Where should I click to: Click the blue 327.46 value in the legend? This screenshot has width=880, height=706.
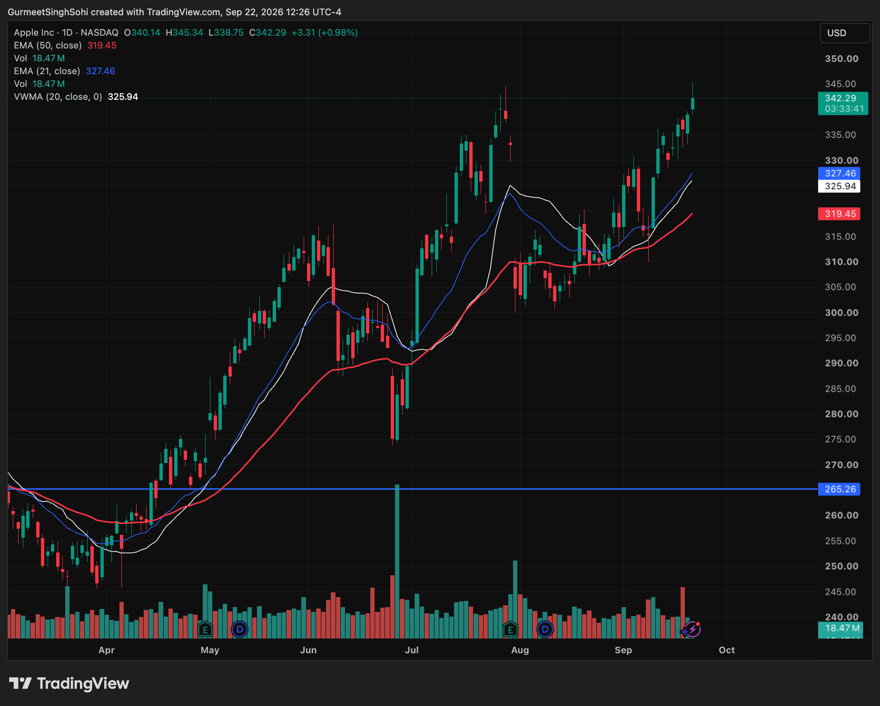pos(100,71)
